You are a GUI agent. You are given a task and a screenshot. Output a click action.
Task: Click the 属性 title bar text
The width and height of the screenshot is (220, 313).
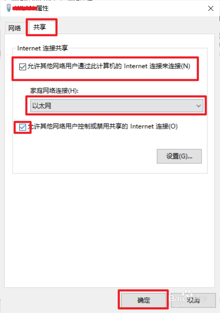[x=42, y=8]
